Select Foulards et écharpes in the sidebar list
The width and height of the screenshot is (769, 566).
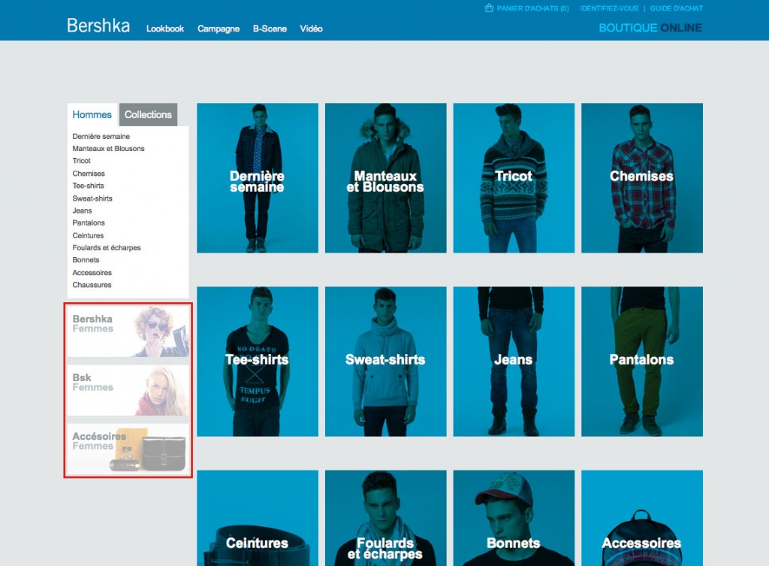[107, 248]
